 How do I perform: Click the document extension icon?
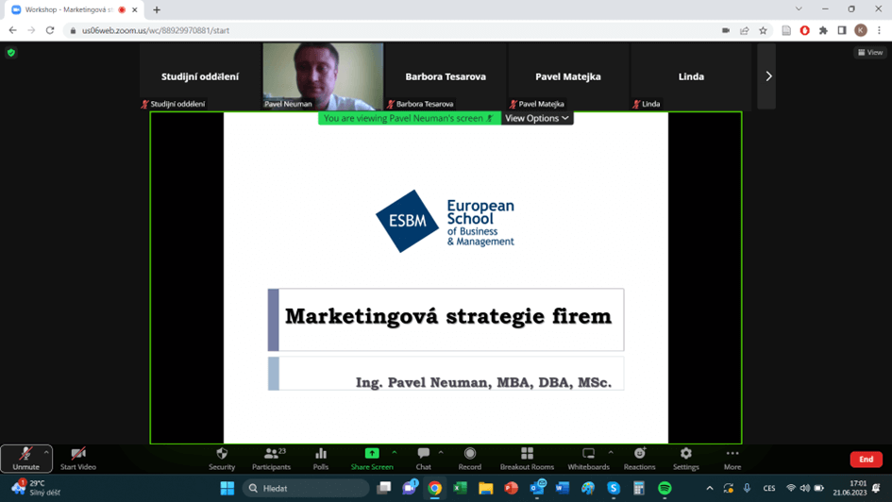[x=786, y=31]
